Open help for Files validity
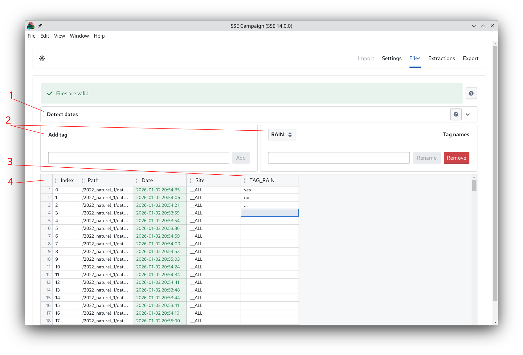Viewport: 523px width, 355px height. [x=471, y=93]
